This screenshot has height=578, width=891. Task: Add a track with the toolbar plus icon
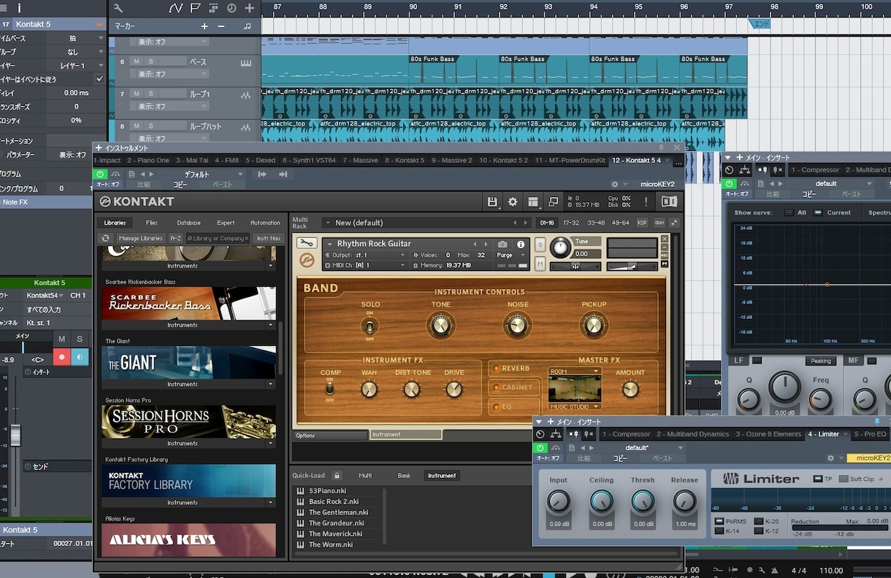250,8
